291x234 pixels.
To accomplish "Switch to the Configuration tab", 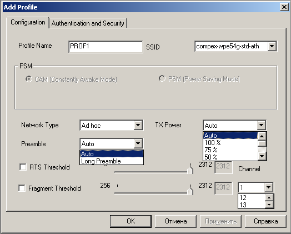I will [x=28, y=22].
